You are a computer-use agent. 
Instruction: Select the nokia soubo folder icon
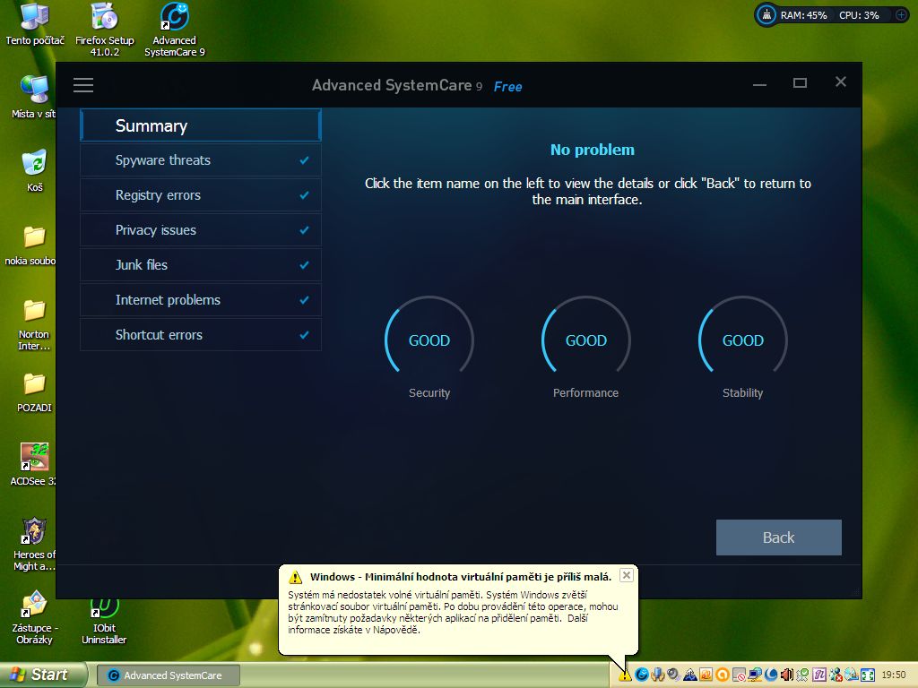(30, 245)
